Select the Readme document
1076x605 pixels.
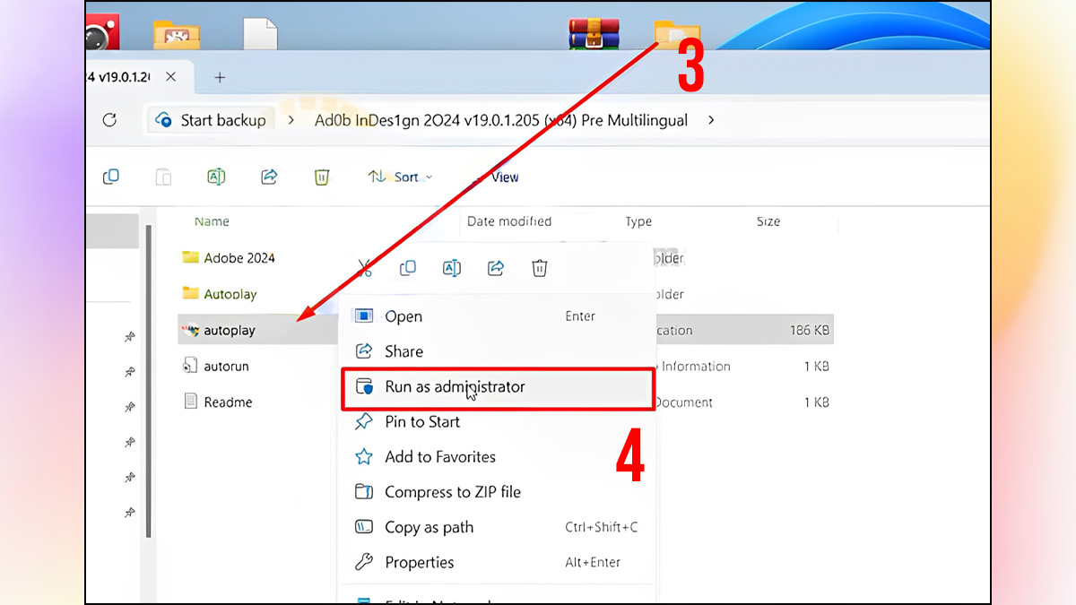click(218, 402)
